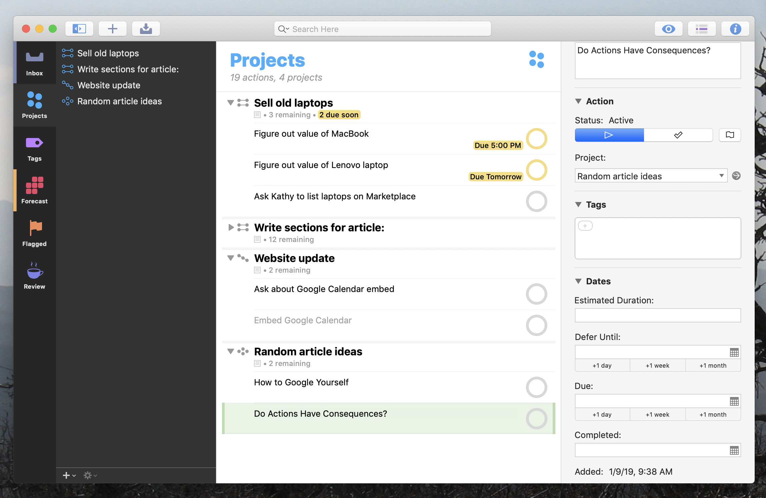Create a new item with the plus toolbar icon
This screenshot has width=766, height=498.
coord(113,29)
